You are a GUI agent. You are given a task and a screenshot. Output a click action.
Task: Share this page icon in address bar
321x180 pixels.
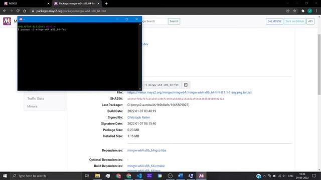287,11
